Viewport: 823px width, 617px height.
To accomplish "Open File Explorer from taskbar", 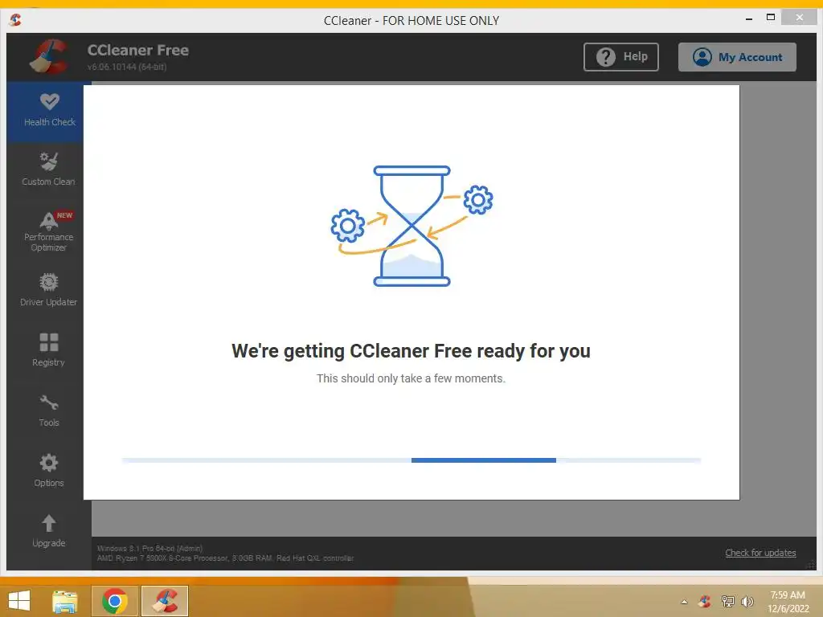I will [x=65, y=601].
